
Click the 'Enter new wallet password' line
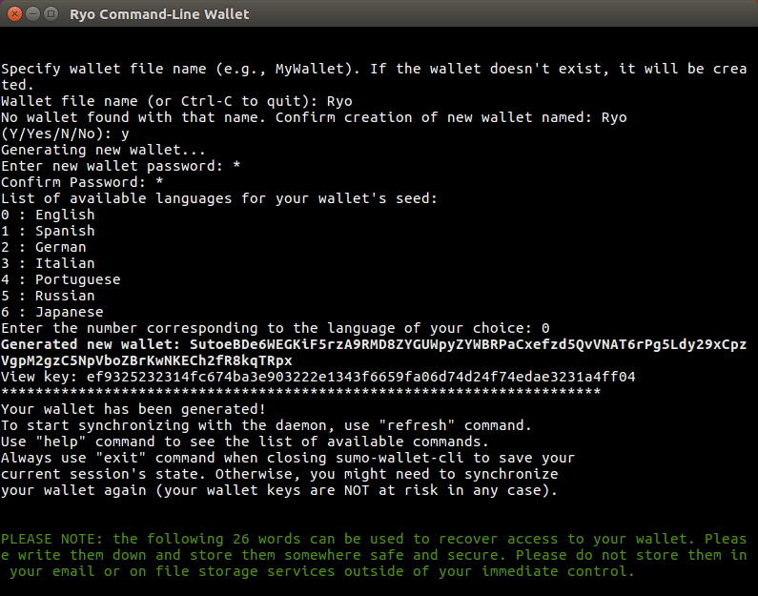point(121,166)
